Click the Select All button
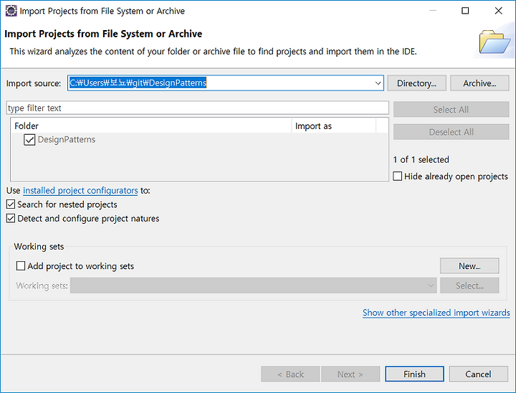516x393 pixels. (451, 110)
